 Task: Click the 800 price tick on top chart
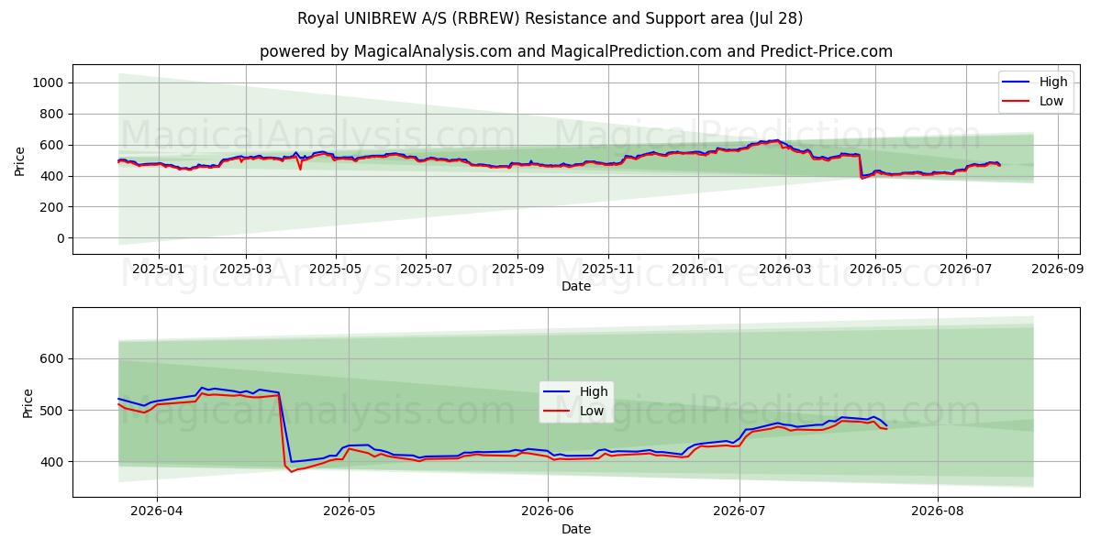pyautogui.click(x=52, y=114)
